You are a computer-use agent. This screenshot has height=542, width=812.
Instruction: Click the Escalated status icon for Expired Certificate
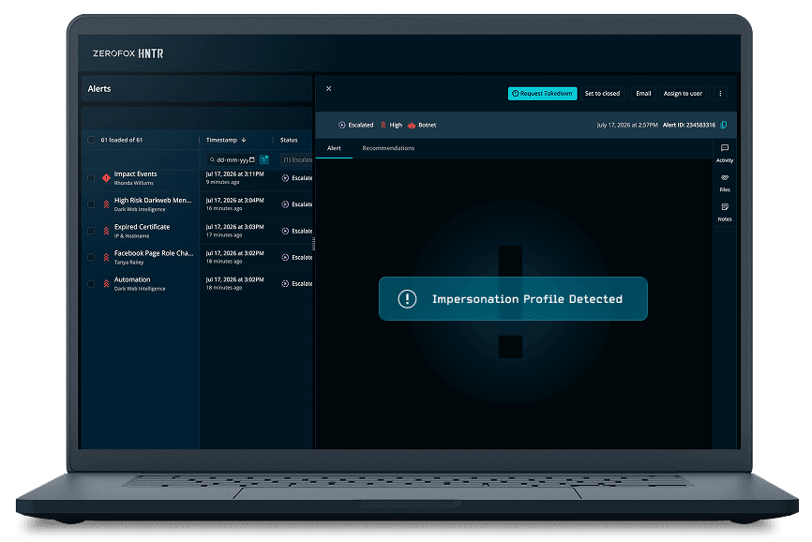click(285, 231)
